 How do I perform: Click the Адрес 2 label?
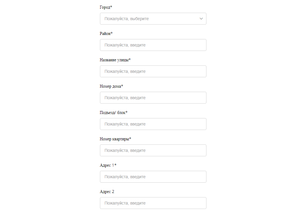pos(107,192)
